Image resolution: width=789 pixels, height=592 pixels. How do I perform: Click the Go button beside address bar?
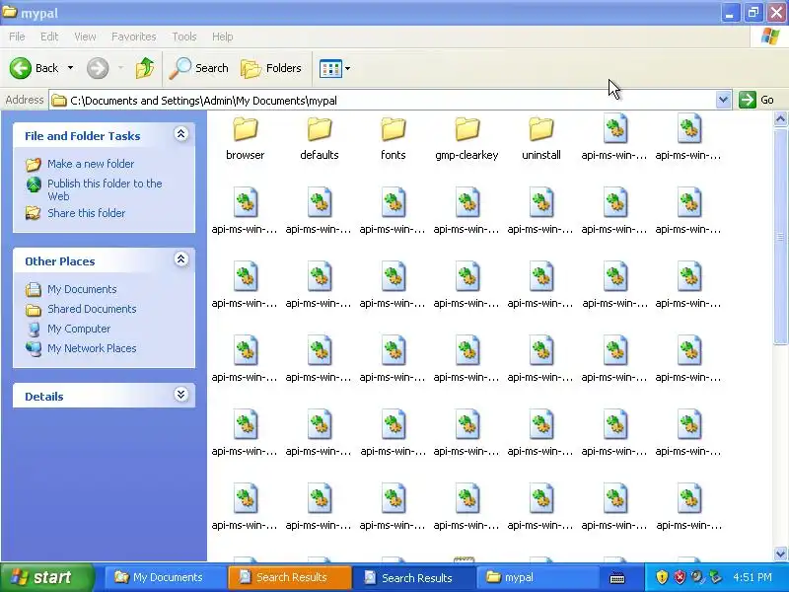tap(756, 100)
